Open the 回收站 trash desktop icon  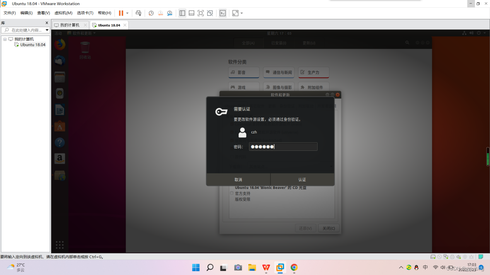[x=85, y=51]
